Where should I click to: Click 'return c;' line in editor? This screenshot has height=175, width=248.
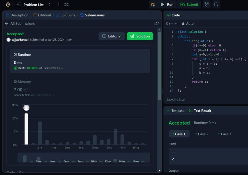[200, 82]
